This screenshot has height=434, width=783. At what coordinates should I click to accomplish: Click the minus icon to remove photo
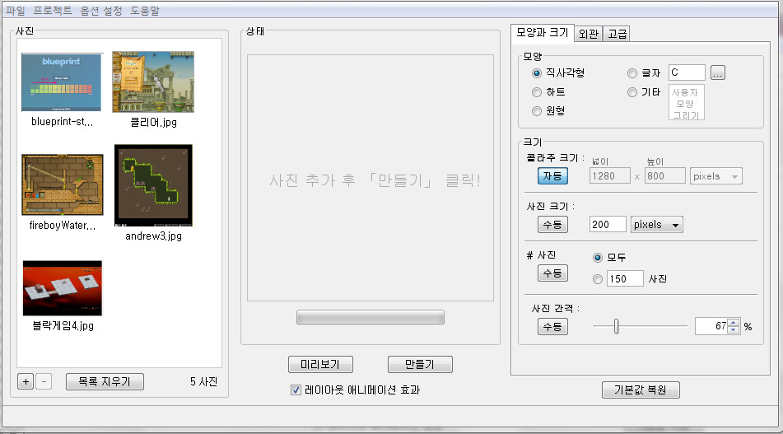coord(44,381)
